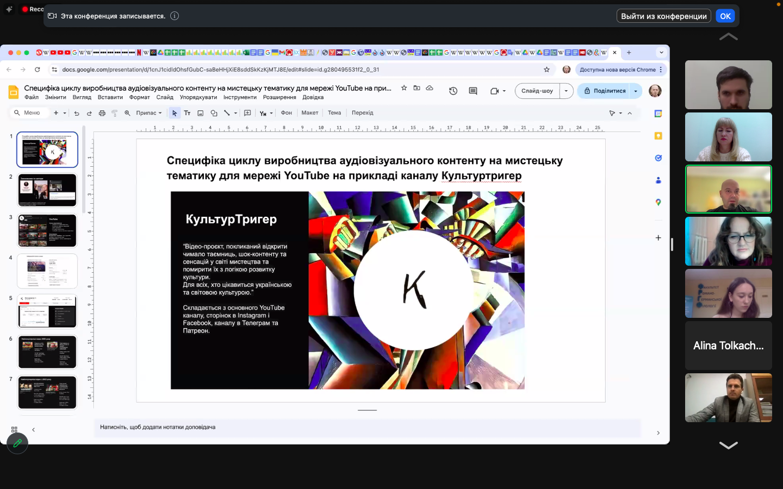Select slide 4 thumbnail in filmstrip
The image size is (783, 489).
47,271
